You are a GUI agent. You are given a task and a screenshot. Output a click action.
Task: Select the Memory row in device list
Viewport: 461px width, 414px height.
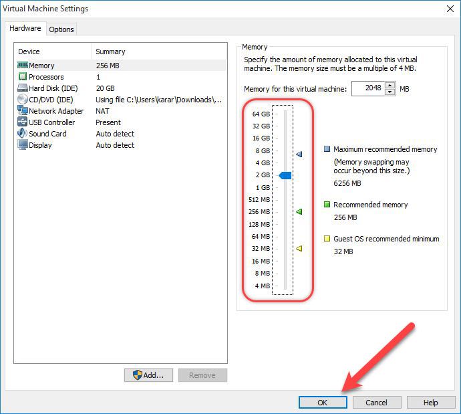tap(122, 66)
